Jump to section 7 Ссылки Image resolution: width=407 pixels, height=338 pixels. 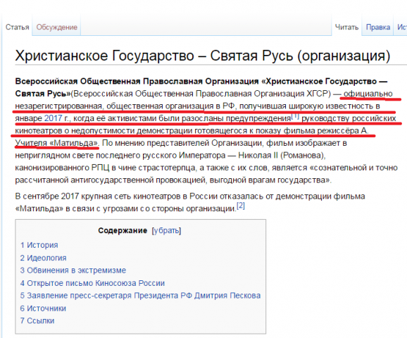[37, 320]
